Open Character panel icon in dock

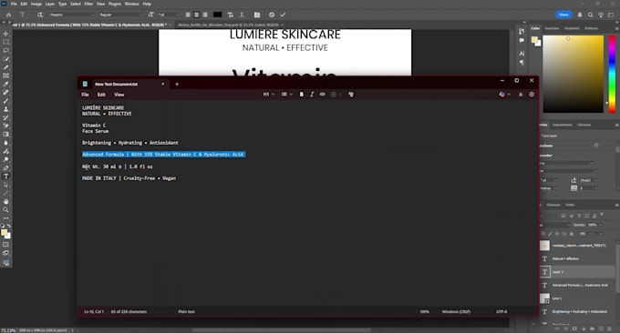click(x=522, y=54)
